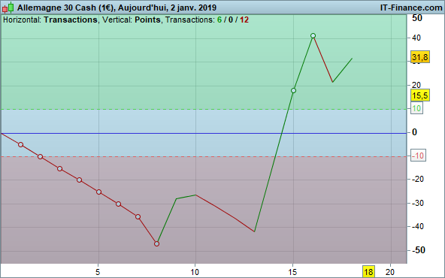Click the lowest data point near -50
Image resolution: width=445 pixels, height=278 pixels.
click(156, 243)
